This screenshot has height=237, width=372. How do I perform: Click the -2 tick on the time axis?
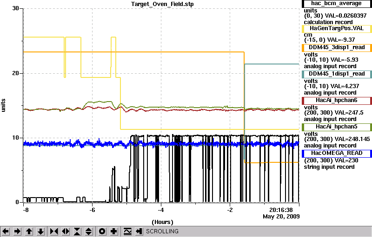(x=230, y=210)
